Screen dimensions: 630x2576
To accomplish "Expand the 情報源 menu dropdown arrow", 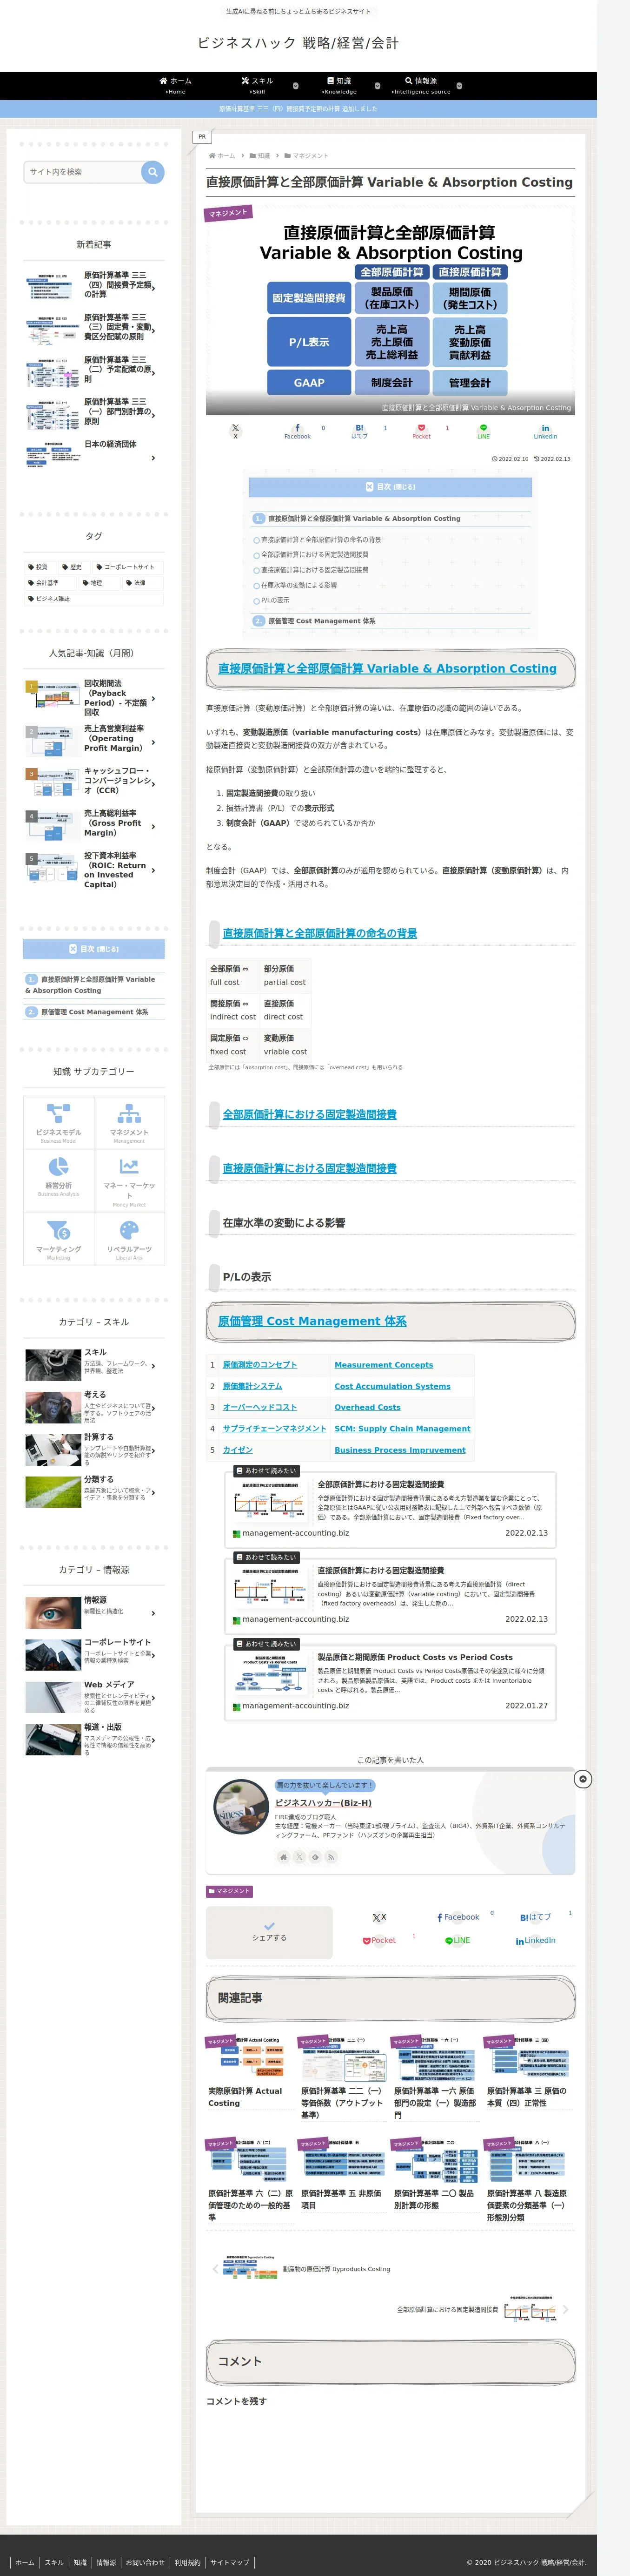I will point(458,86).
